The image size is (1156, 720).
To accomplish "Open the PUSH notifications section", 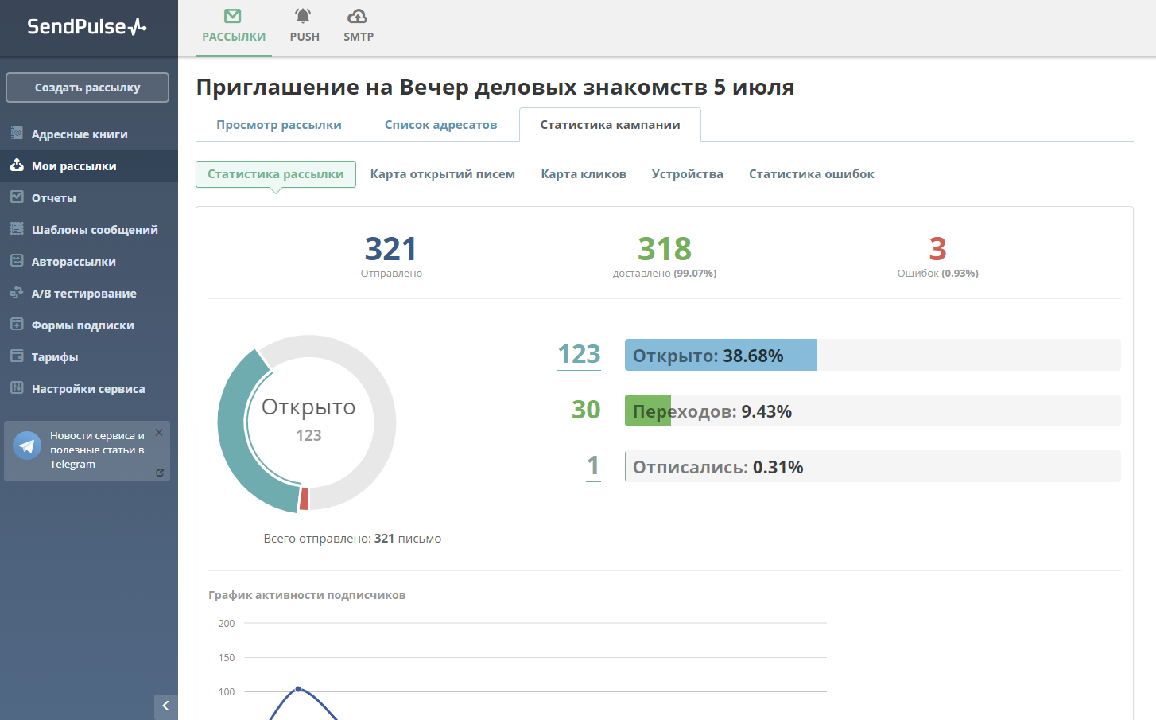I will (304, 25).
